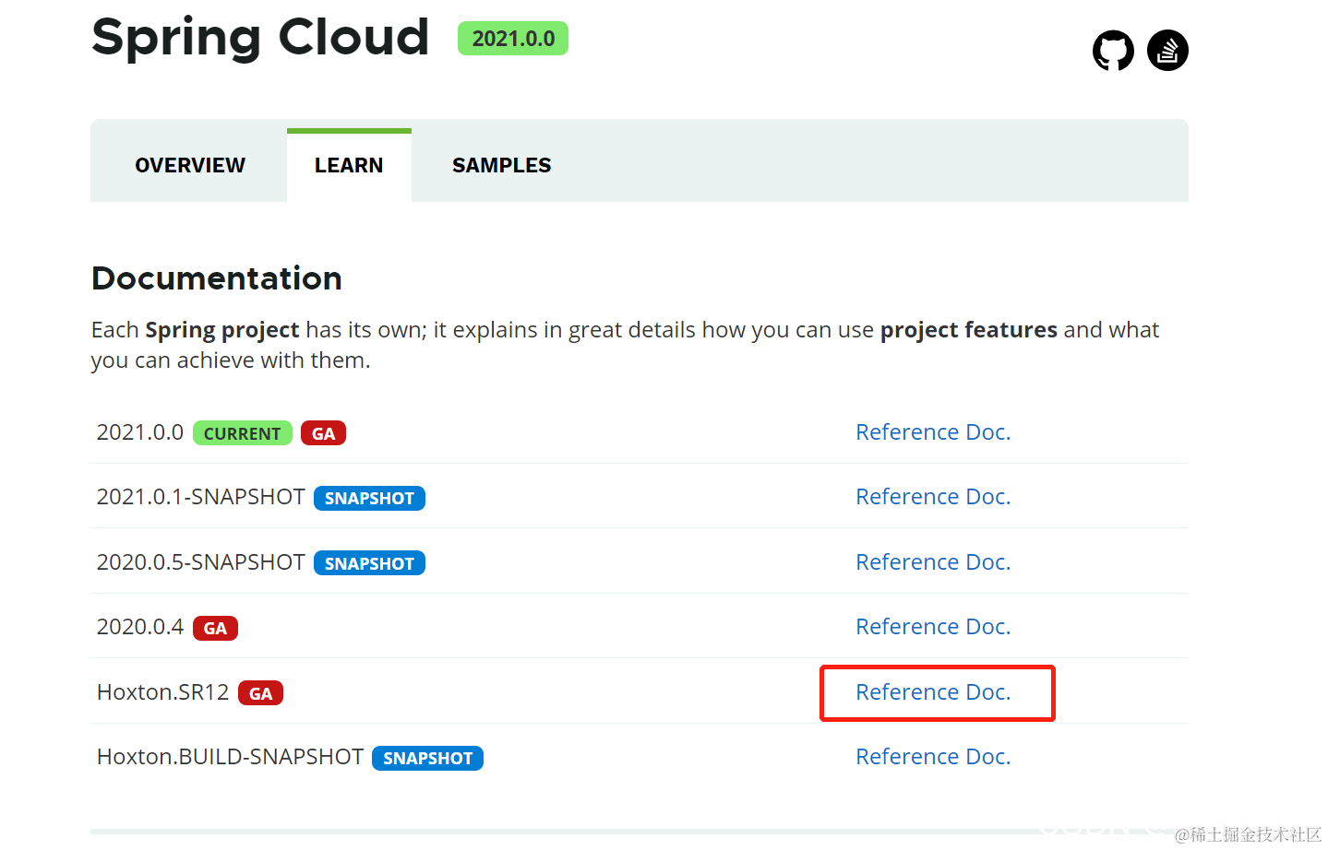Click the GA badge on 2021.0.0 row
1328x850 pixels.
[323, 433]
